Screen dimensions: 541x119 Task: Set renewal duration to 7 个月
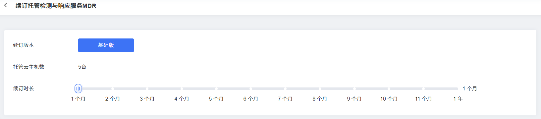(285, 89)
